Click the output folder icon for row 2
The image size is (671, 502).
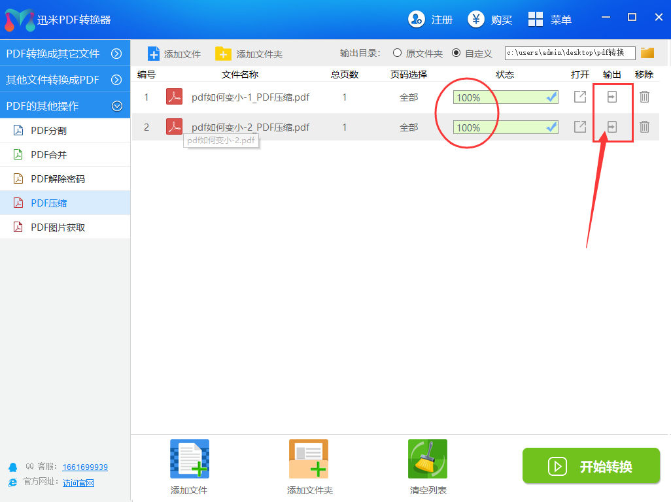click(x=611, y=127)
